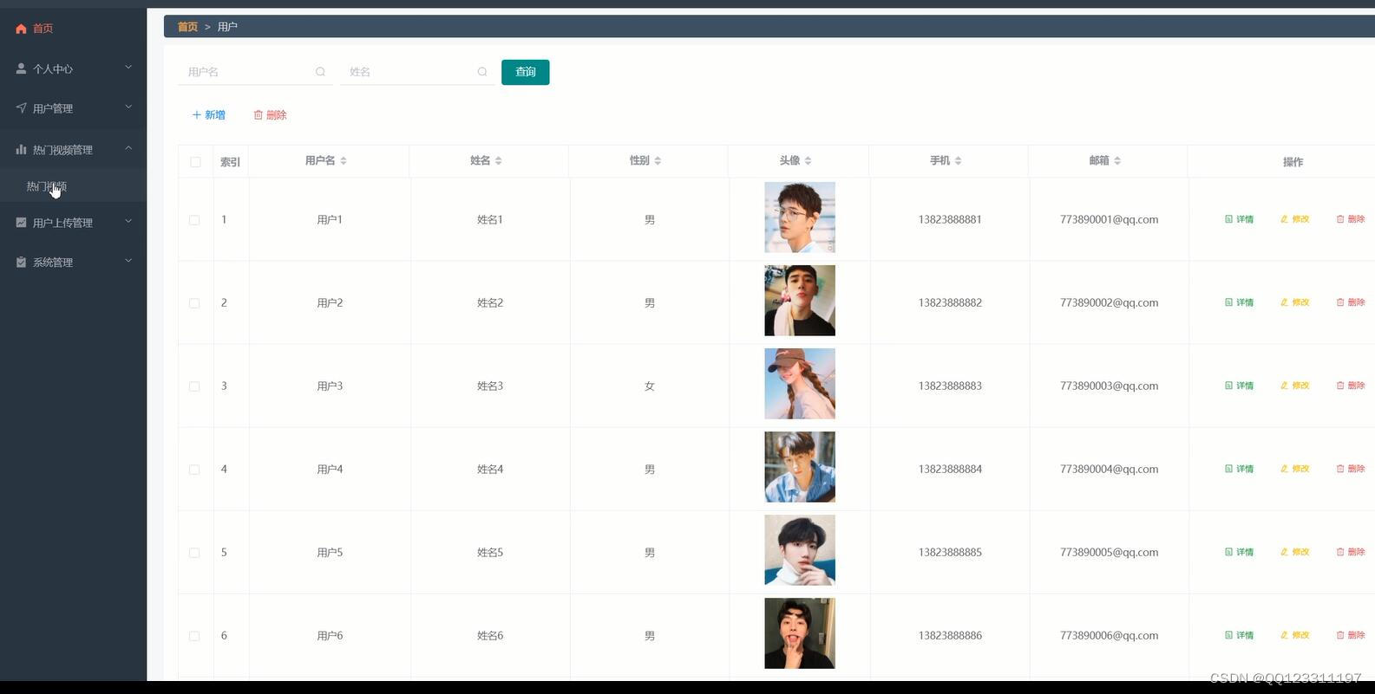
Task: Click the bar chart icon beside 热门视频管理
Action: pos(22,150)
